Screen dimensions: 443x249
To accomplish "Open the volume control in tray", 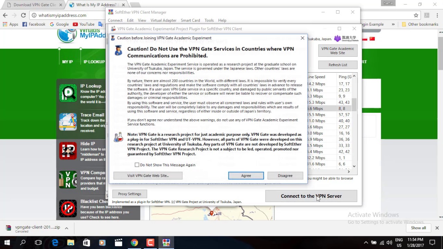I will click(x=389, y=243).
